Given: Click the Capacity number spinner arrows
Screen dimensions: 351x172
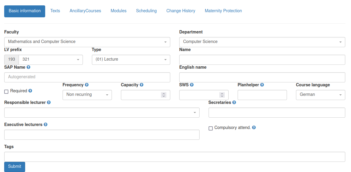Looking at the screenshot, I should (164, 95).
